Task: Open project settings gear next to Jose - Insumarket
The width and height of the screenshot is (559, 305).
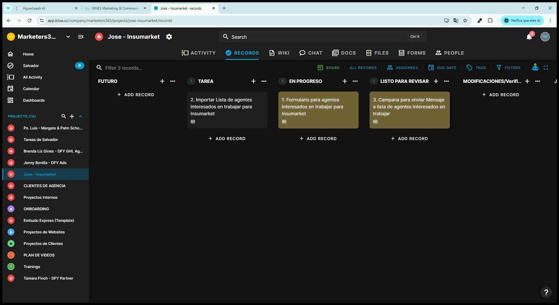Action: [x=169, y=37]
